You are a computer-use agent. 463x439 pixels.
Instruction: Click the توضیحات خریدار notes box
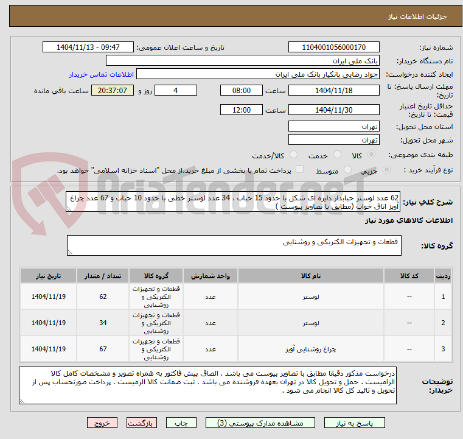click(207, 385)
